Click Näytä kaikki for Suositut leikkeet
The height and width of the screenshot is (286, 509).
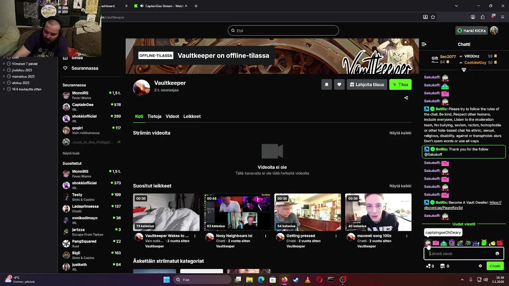(x=400, y=186)
